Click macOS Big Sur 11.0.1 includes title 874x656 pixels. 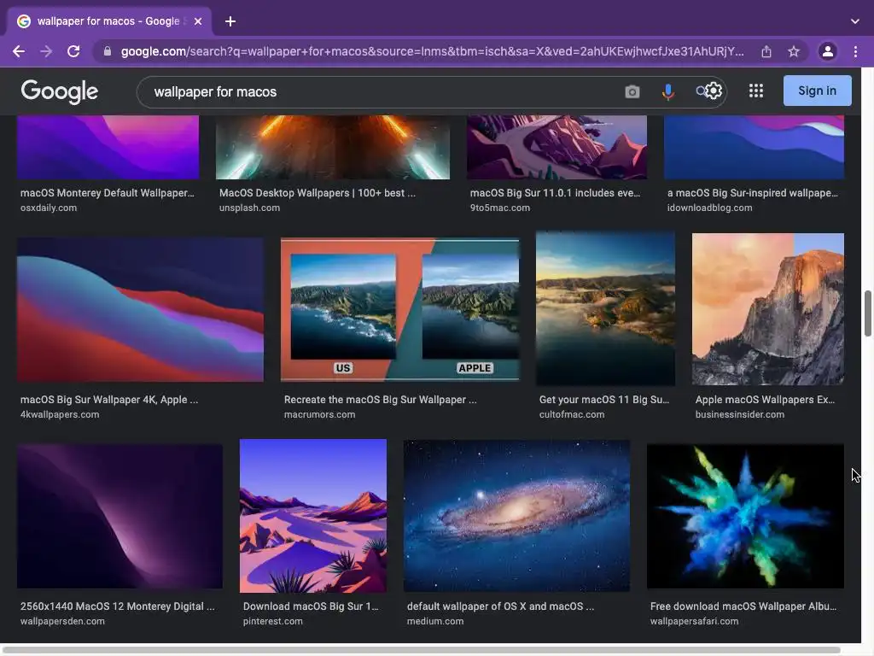point(555,193)
